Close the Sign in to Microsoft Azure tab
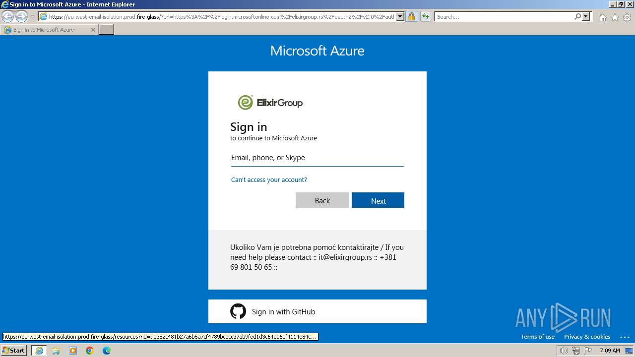Image resolution: width=635 pixels, height=357 pixels. click(x=93, y=30)
